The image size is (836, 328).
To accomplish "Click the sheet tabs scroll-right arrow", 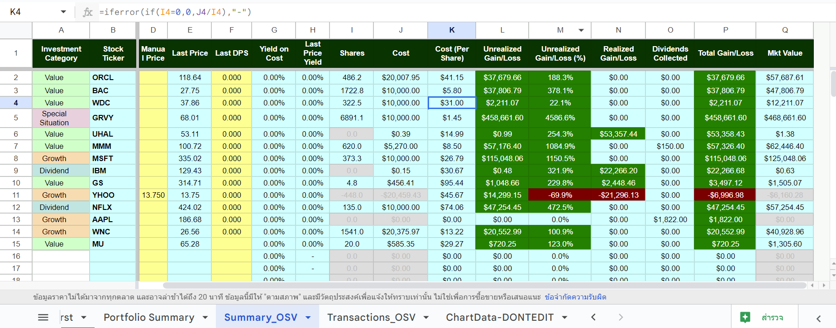I will (621, 318).
